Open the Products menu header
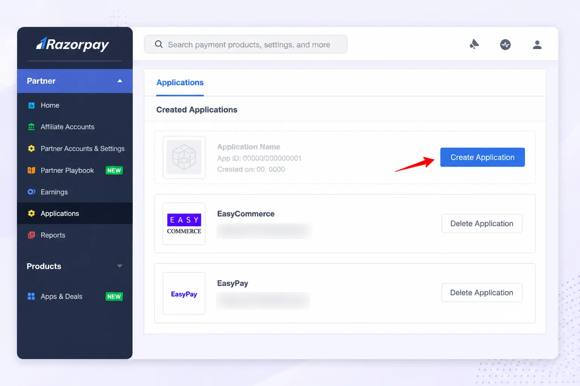The width and height of the screenshot is (580, 386). coord(75,266)
